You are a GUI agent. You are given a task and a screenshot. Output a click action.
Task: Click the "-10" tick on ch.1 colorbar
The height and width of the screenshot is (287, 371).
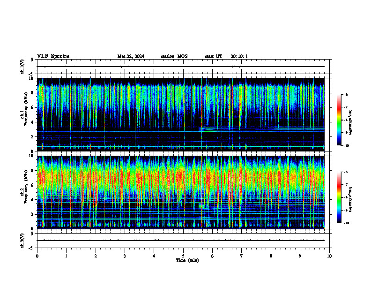346,145
